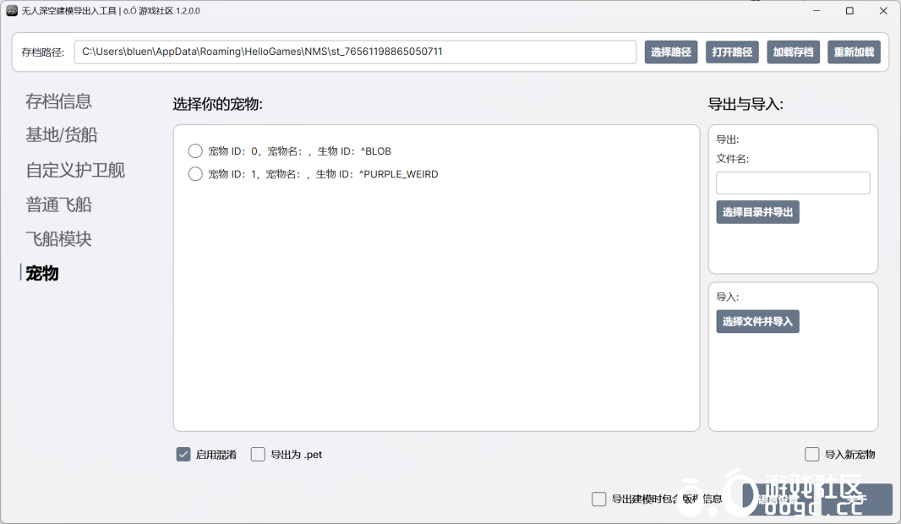901x524 pixels.
Task: Click 选择文件并导入 to import a pet file
Action: [757, 321]
